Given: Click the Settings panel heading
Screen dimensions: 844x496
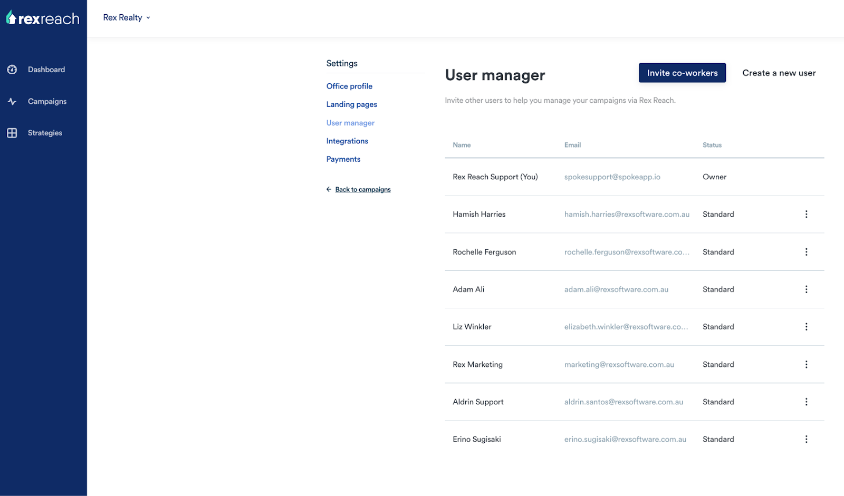Looking at the screenshot, I should tap(341, 63).
